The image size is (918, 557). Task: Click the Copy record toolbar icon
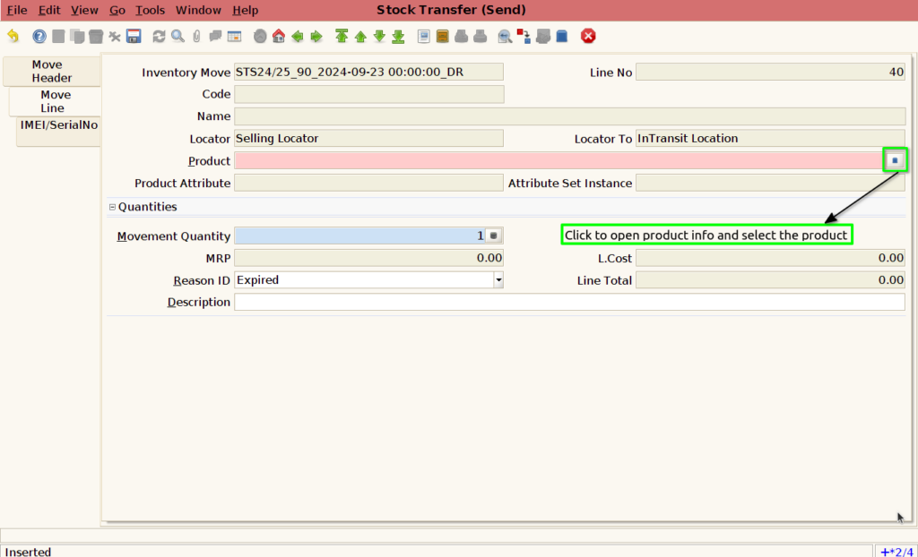pos(77,37)
